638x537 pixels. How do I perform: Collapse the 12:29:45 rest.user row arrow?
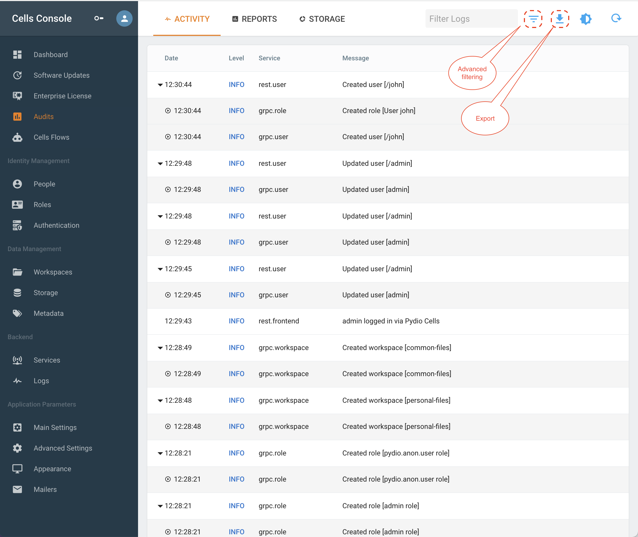click(x=160, y=269)
